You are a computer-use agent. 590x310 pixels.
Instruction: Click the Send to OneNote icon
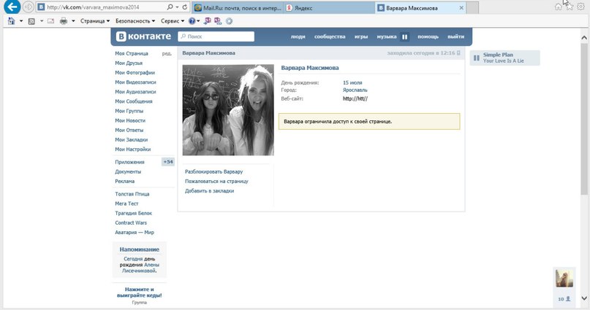(208, 21)
